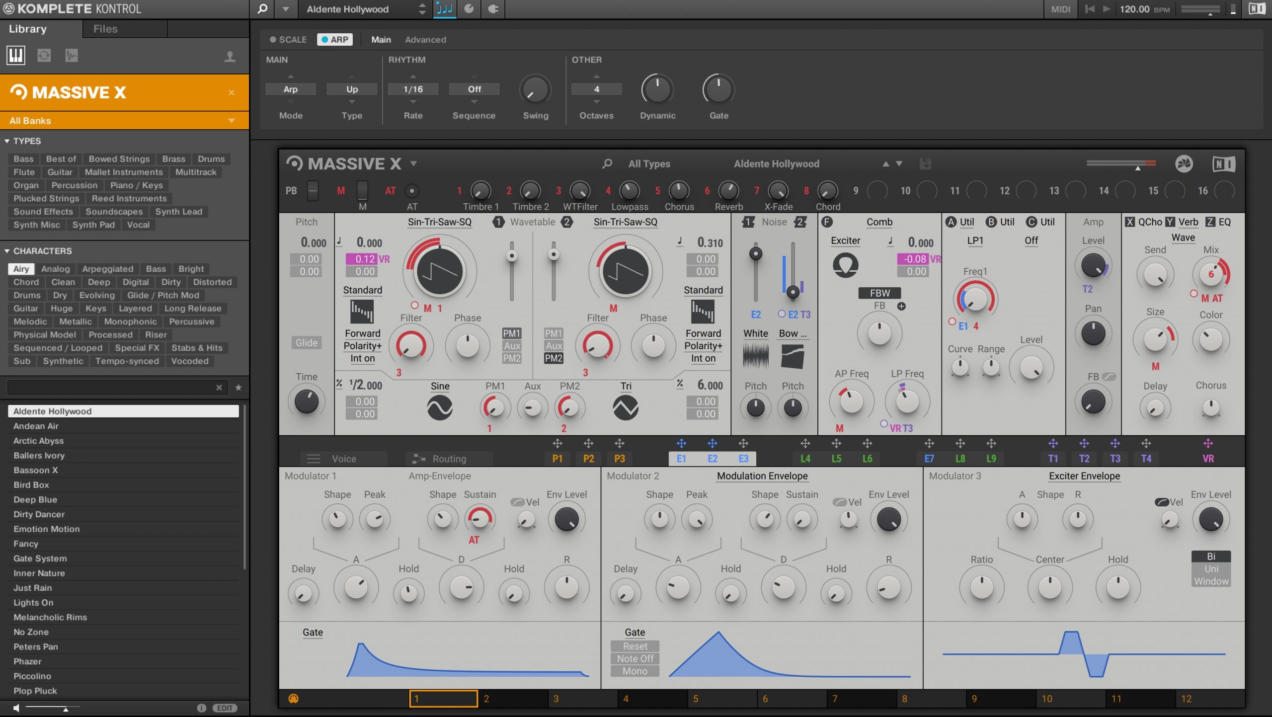The image size is (1272, 717).
Task: Toggle Vel switch in Amp-Envelope
Action: [518, 502]
